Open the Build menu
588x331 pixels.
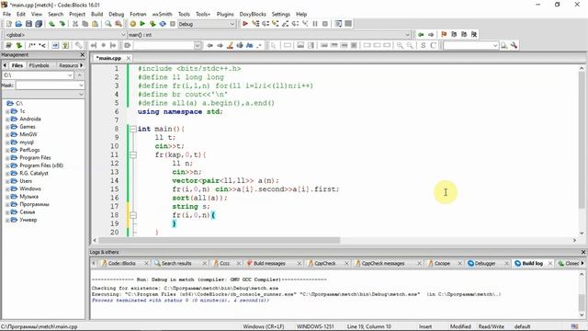96,14
